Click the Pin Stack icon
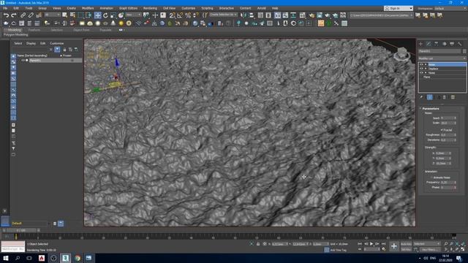Screen dimensions: 468x263 click(x=421, y=97)
